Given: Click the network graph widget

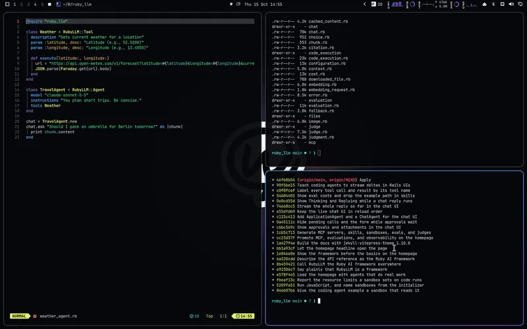Looking at the screenshot, I should pos(426,5).
